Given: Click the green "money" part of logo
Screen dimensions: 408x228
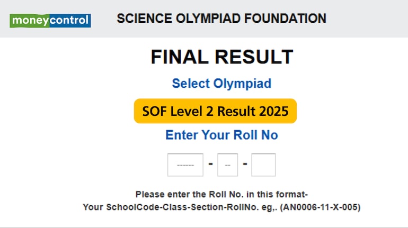Looking at the screenshot, I should point(30,21).
